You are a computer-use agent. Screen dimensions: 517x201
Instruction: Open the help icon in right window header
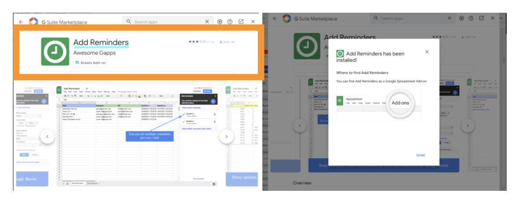tap(471, 19)
